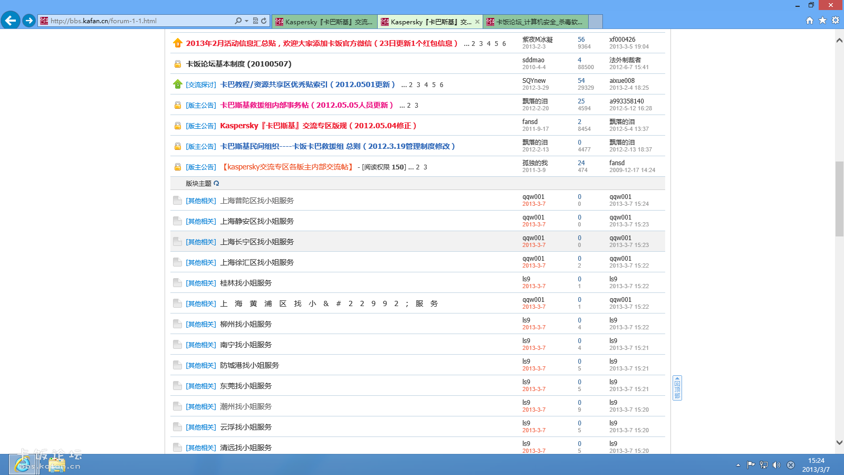Image resolution: width=844 pixels, height=475 pixels.
Task: Click the orange pin icon of 2013年2月活动 thread
Action: 178,43
